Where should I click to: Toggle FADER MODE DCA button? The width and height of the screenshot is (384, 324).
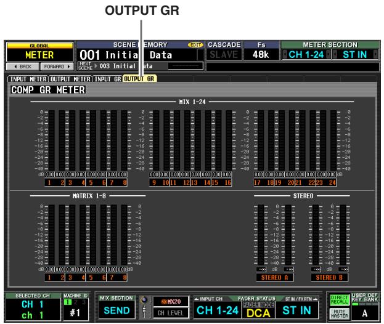[x=258, y=310]
